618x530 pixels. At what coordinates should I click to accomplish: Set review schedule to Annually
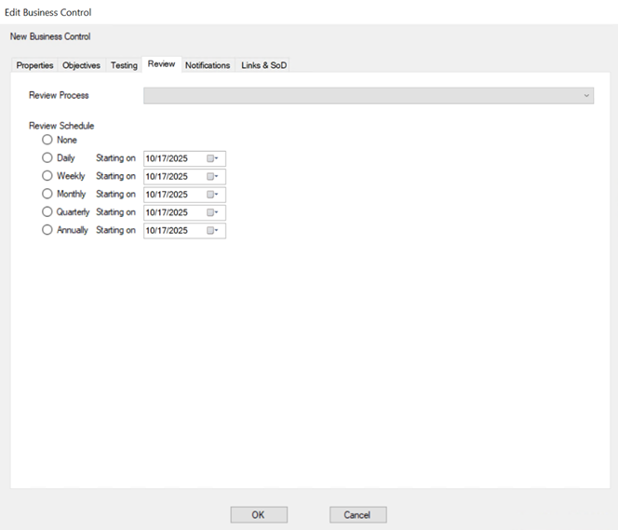pos(47,230)
